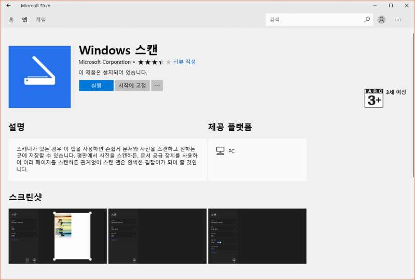Open the ellipsis button next to 시작에 고정
This screenshot has height=280, width=415.
157,86
